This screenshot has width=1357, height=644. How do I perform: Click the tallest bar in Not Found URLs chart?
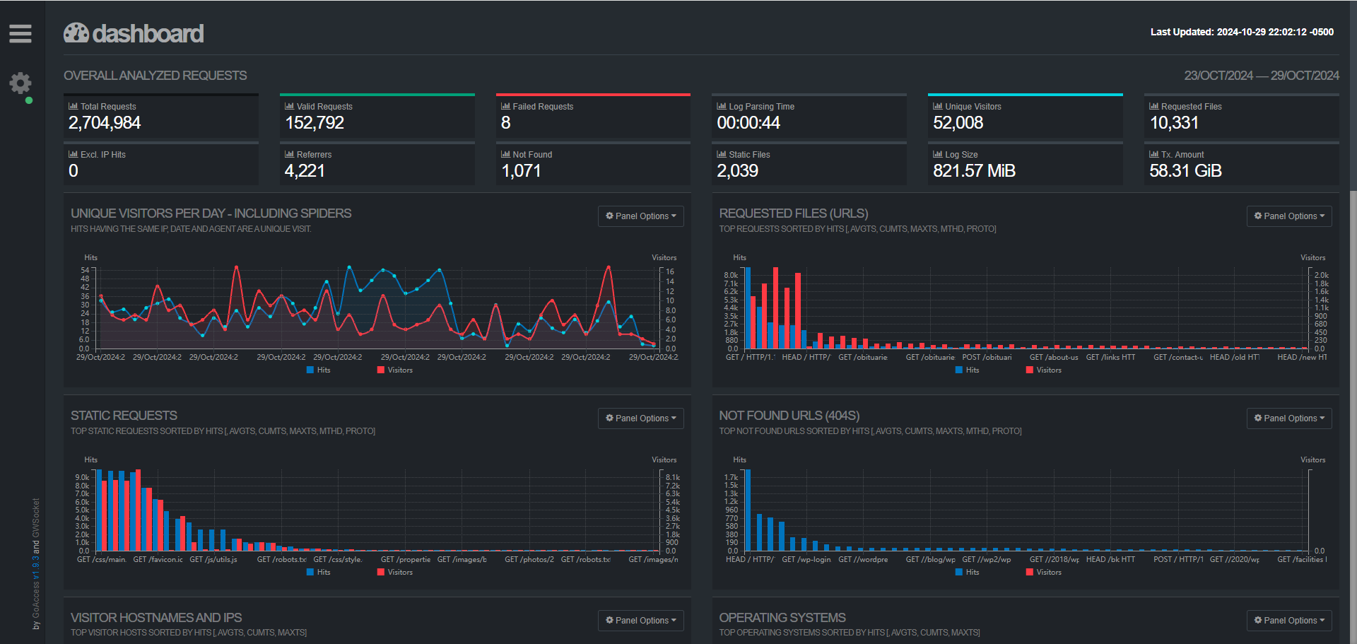click(x=748, y=510)
